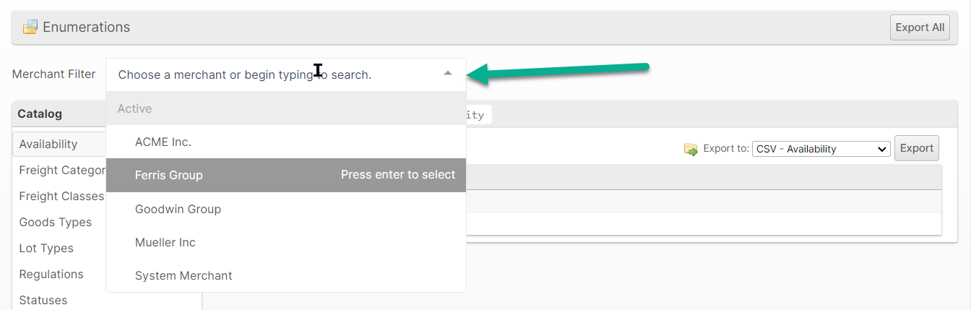971x310 pixels.
Task: Open Availability in Catalog sidebar
Action: pyautogui.click(x=48, y=145)
